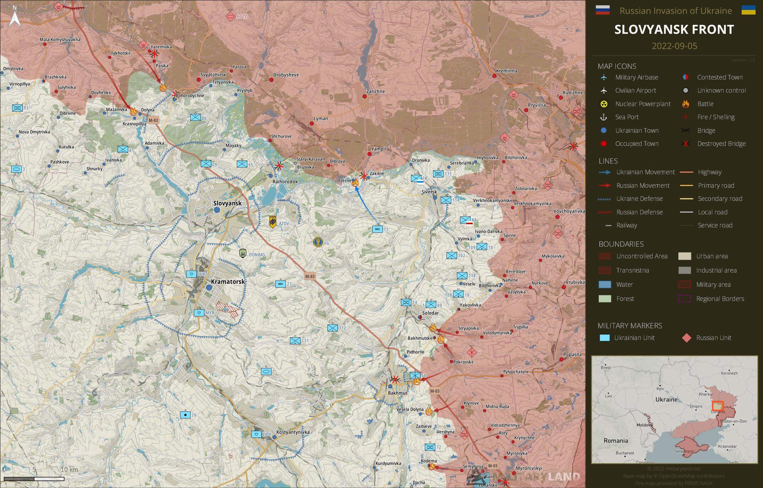
Task: Click the battle flame icon at Kodema
Action: click(x=432, y=466)
